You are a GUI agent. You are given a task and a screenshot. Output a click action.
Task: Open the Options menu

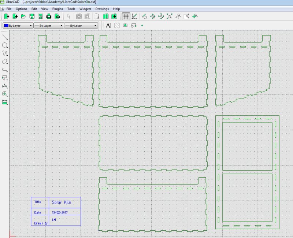(x=21, y=9)
